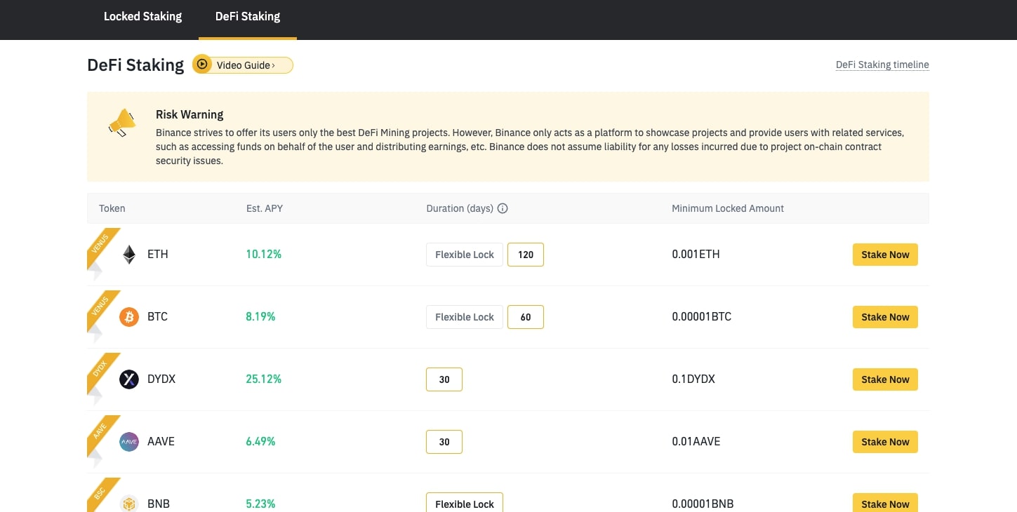
Task: Select Flexible Lock for BNB
Action: 465,502
